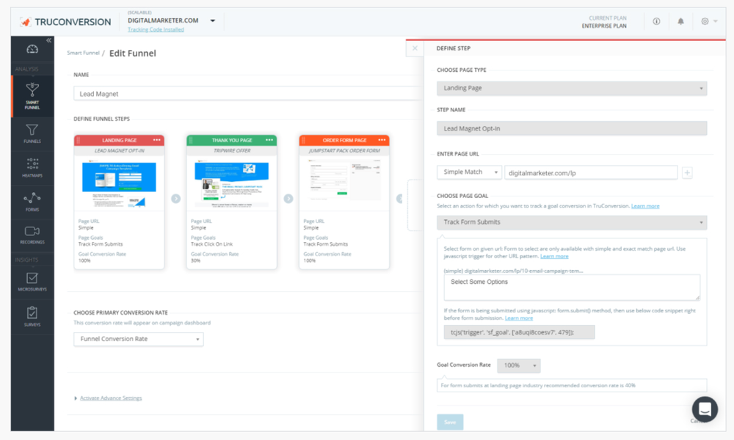Click Learn more after javascript trigger text

click(554, 256)
